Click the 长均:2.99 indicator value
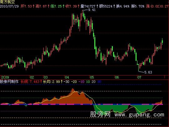The height and width of the screenshot is (127, 169). pyautogui.click(x=52, y=82)
